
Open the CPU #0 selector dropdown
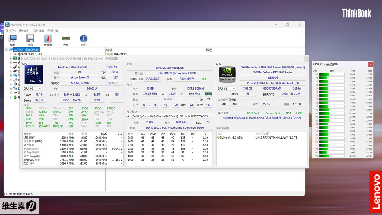[33, 89]
